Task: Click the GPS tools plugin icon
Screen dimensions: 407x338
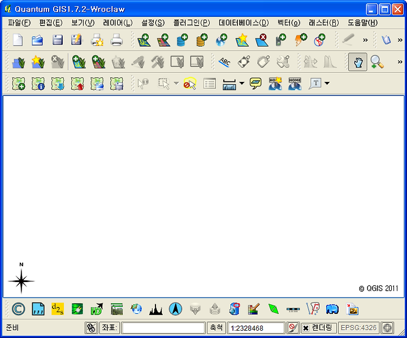Action: click(280, 40)
